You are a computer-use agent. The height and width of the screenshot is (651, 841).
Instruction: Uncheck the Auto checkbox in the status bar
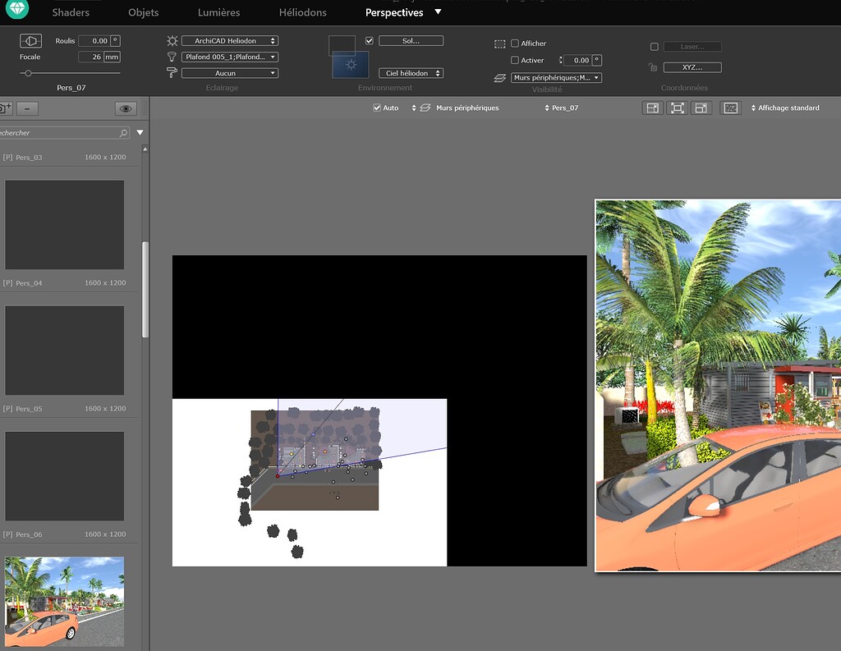pos(376,108)
